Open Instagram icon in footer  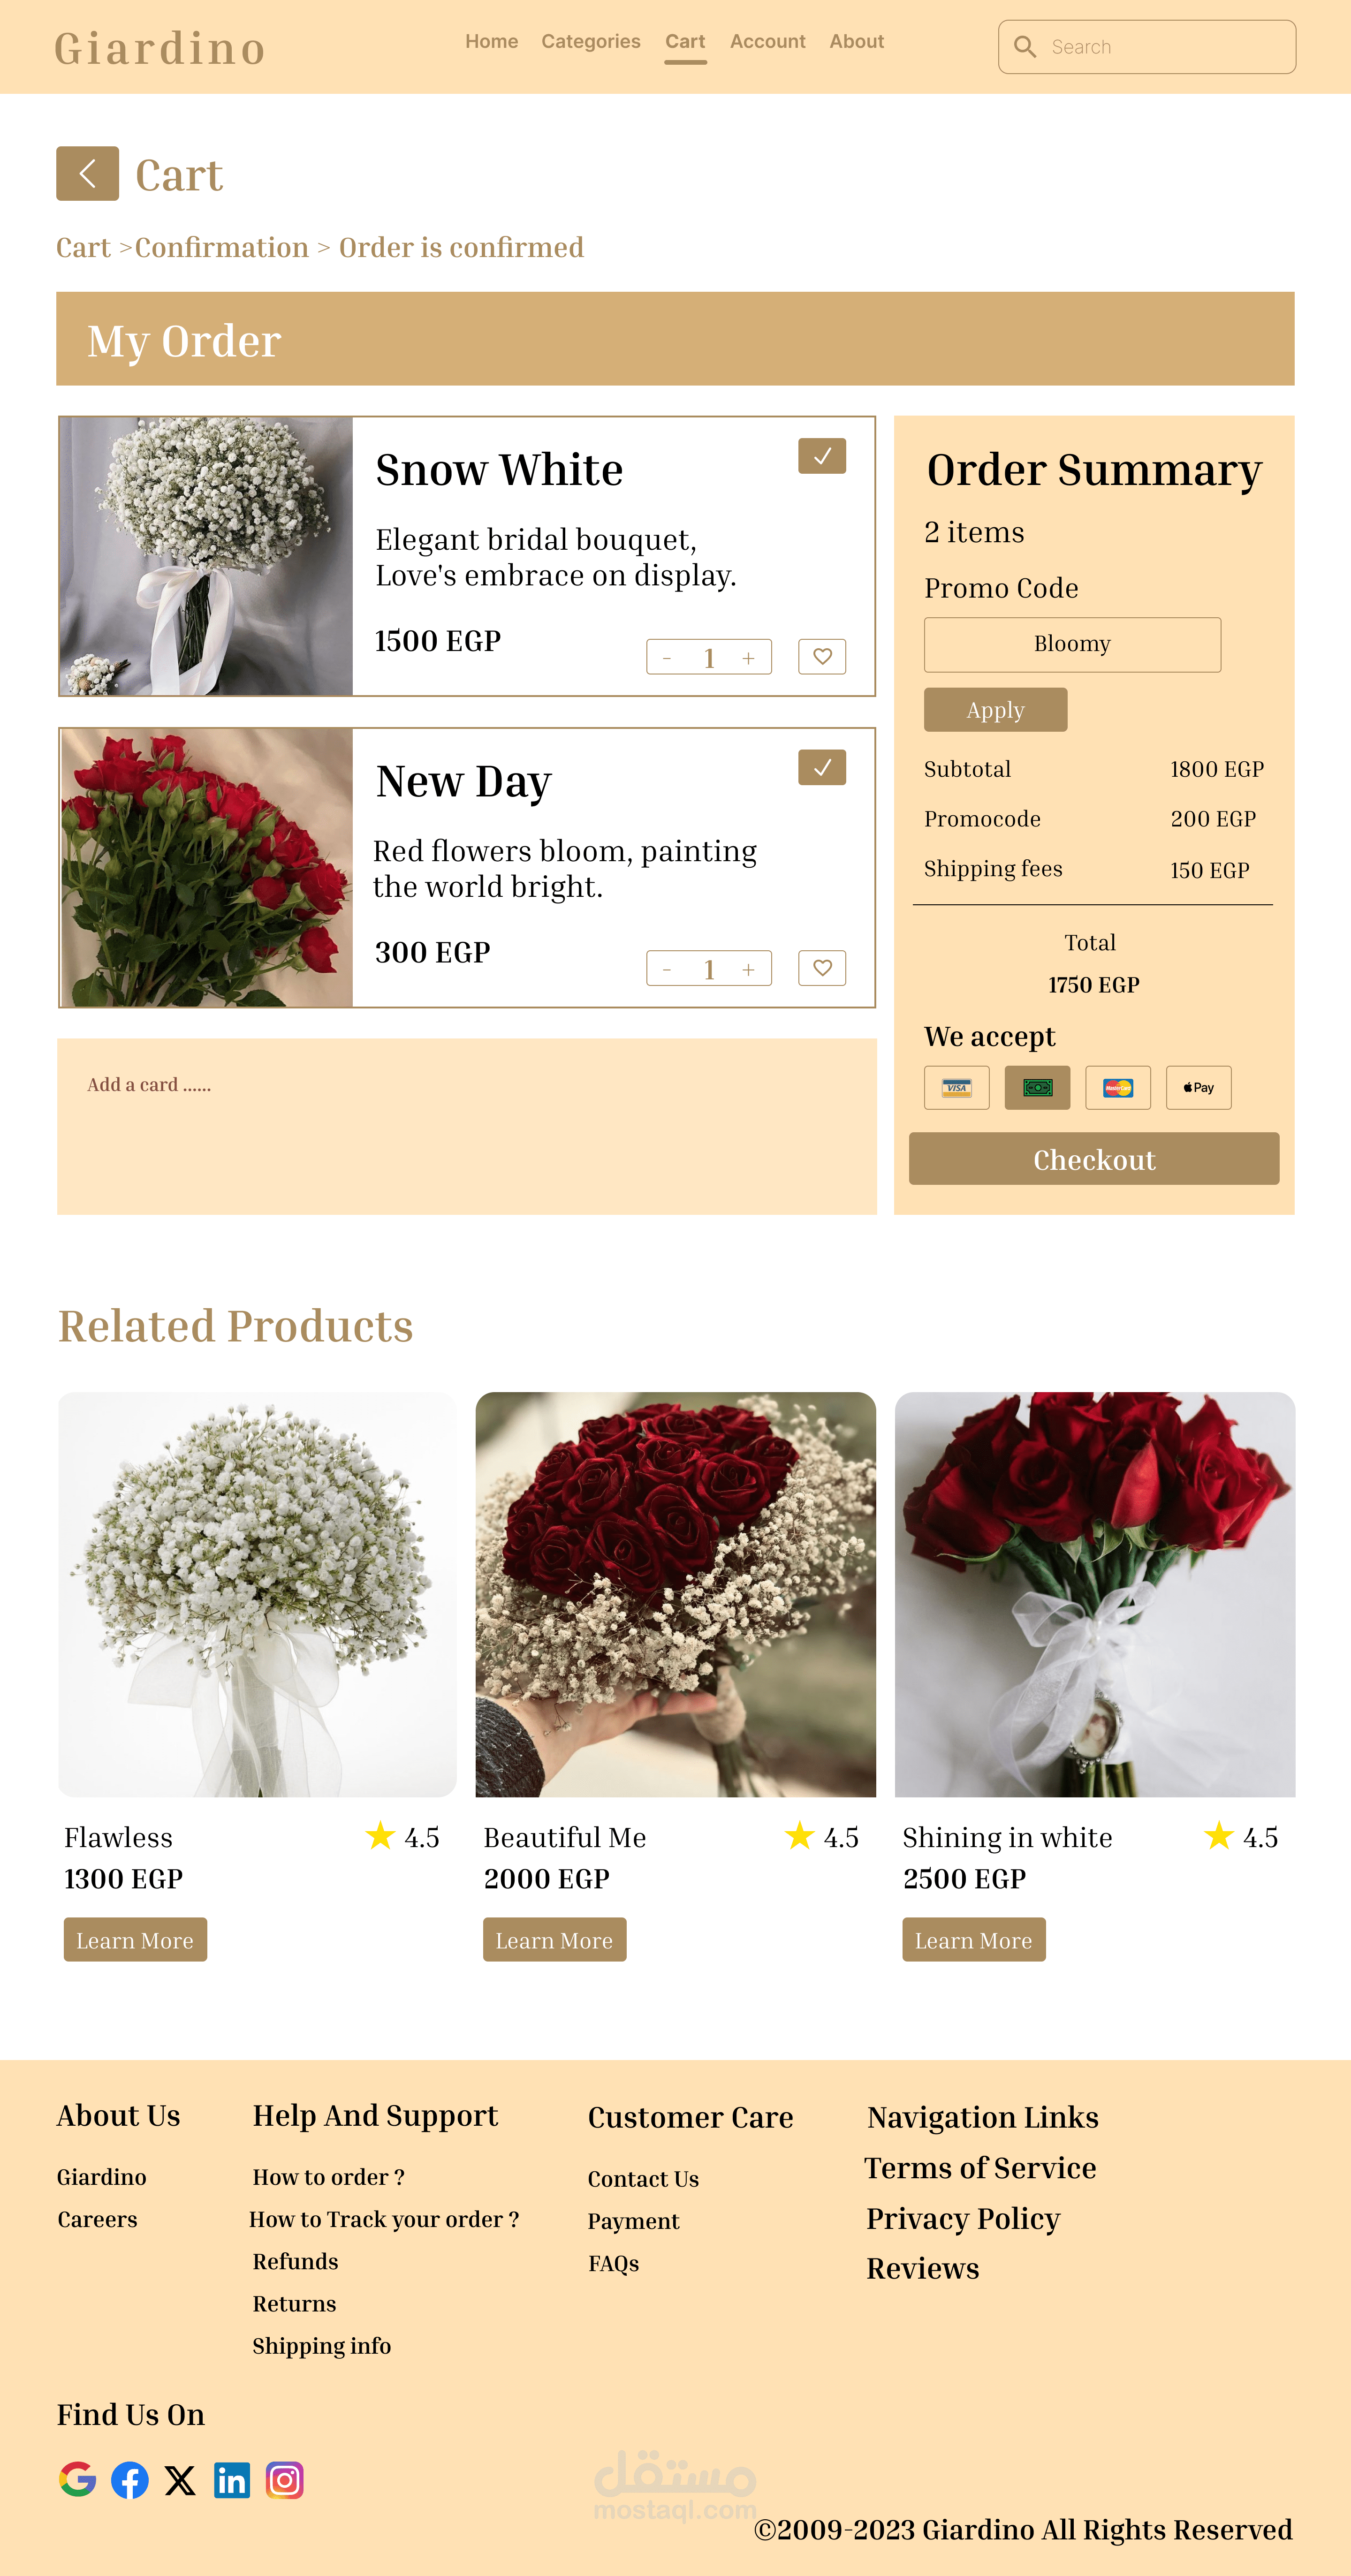click(285, 2480)
